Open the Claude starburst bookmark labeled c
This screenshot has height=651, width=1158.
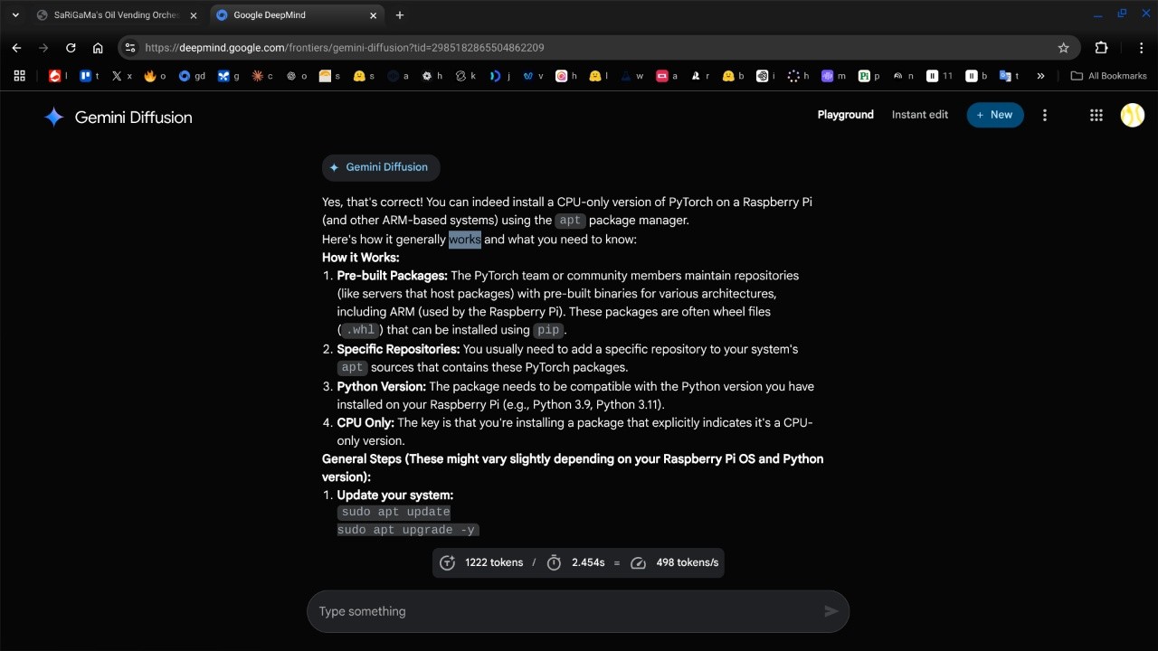262,76
